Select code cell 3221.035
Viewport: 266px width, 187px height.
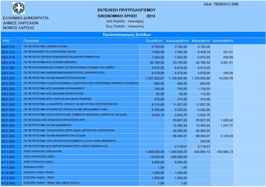click(x=11, y=136)
